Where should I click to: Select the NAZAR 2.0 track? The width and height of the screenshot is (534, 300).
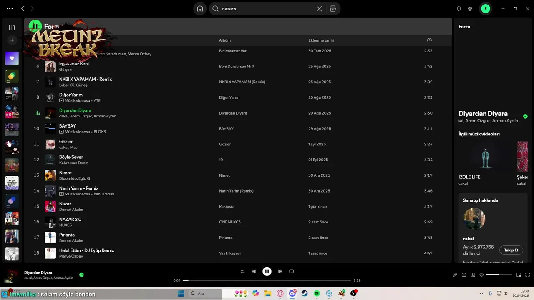coord(70,219)
